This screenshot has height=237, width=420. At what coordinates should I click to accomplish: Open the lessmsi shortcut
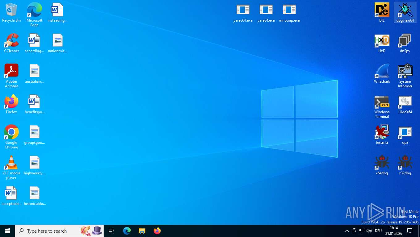(382, 135)
